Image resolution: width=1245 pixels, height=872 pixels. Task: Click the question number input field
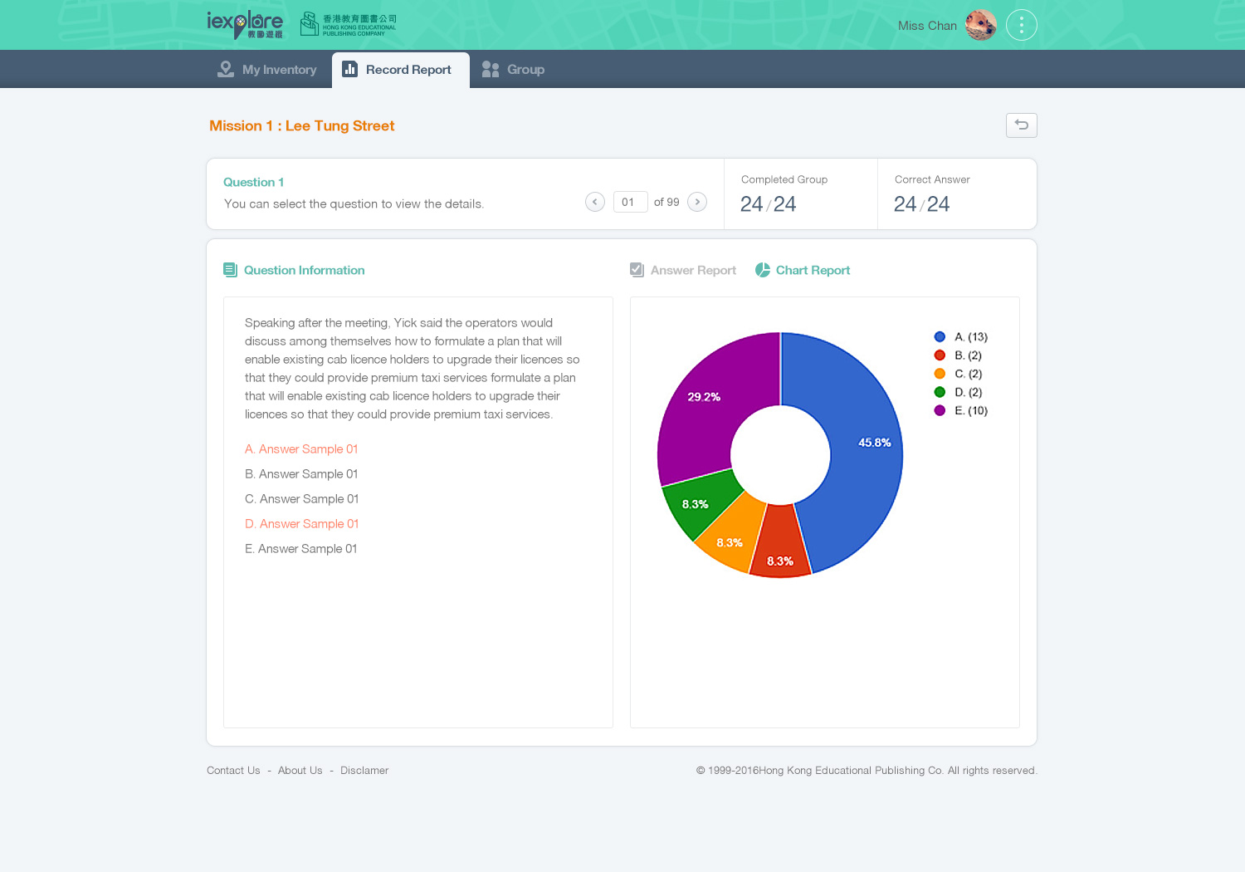(x=630, y=202)
